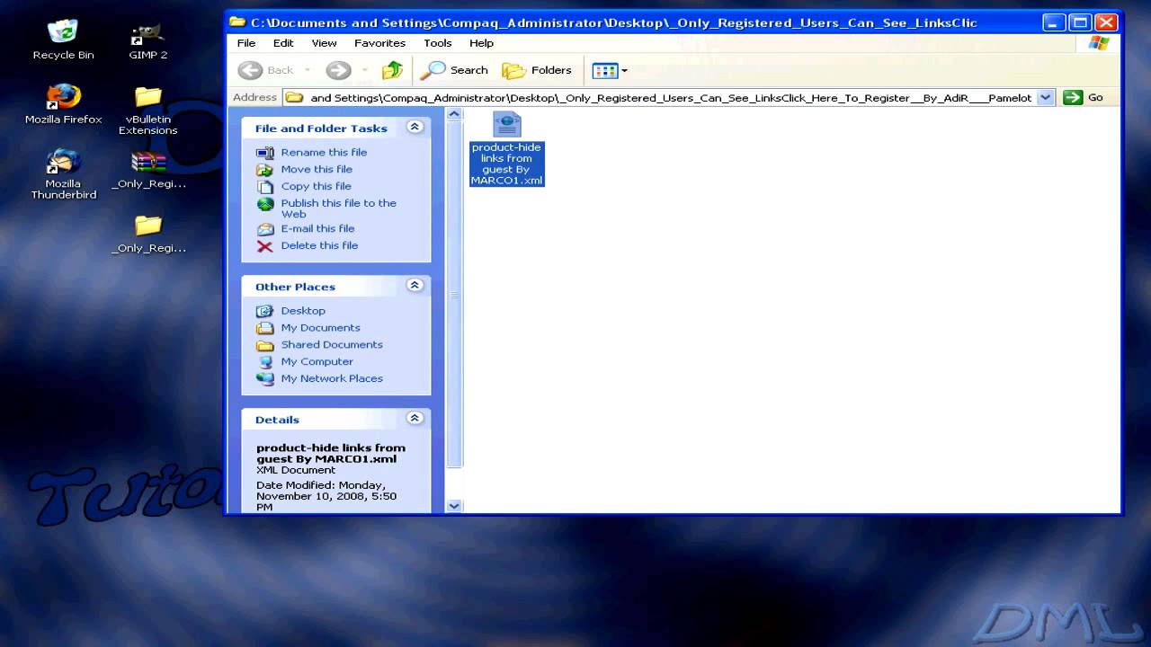Click Publish this file to the Web

coord(338,208)
